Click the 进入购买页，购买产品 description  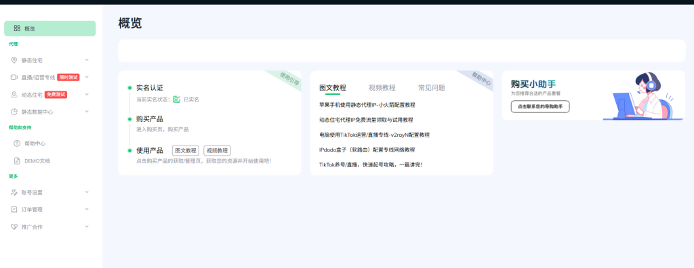163,129
